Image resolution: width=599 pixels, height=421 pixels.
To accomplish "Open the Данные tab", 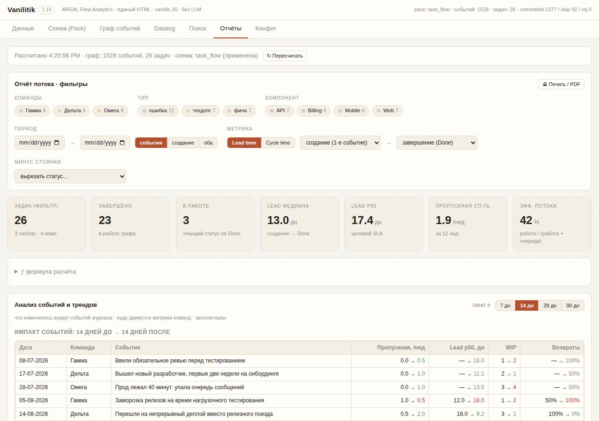I will tap(23, 29).
